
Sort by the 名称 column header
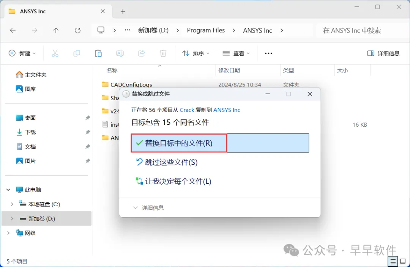click(112, 70)
